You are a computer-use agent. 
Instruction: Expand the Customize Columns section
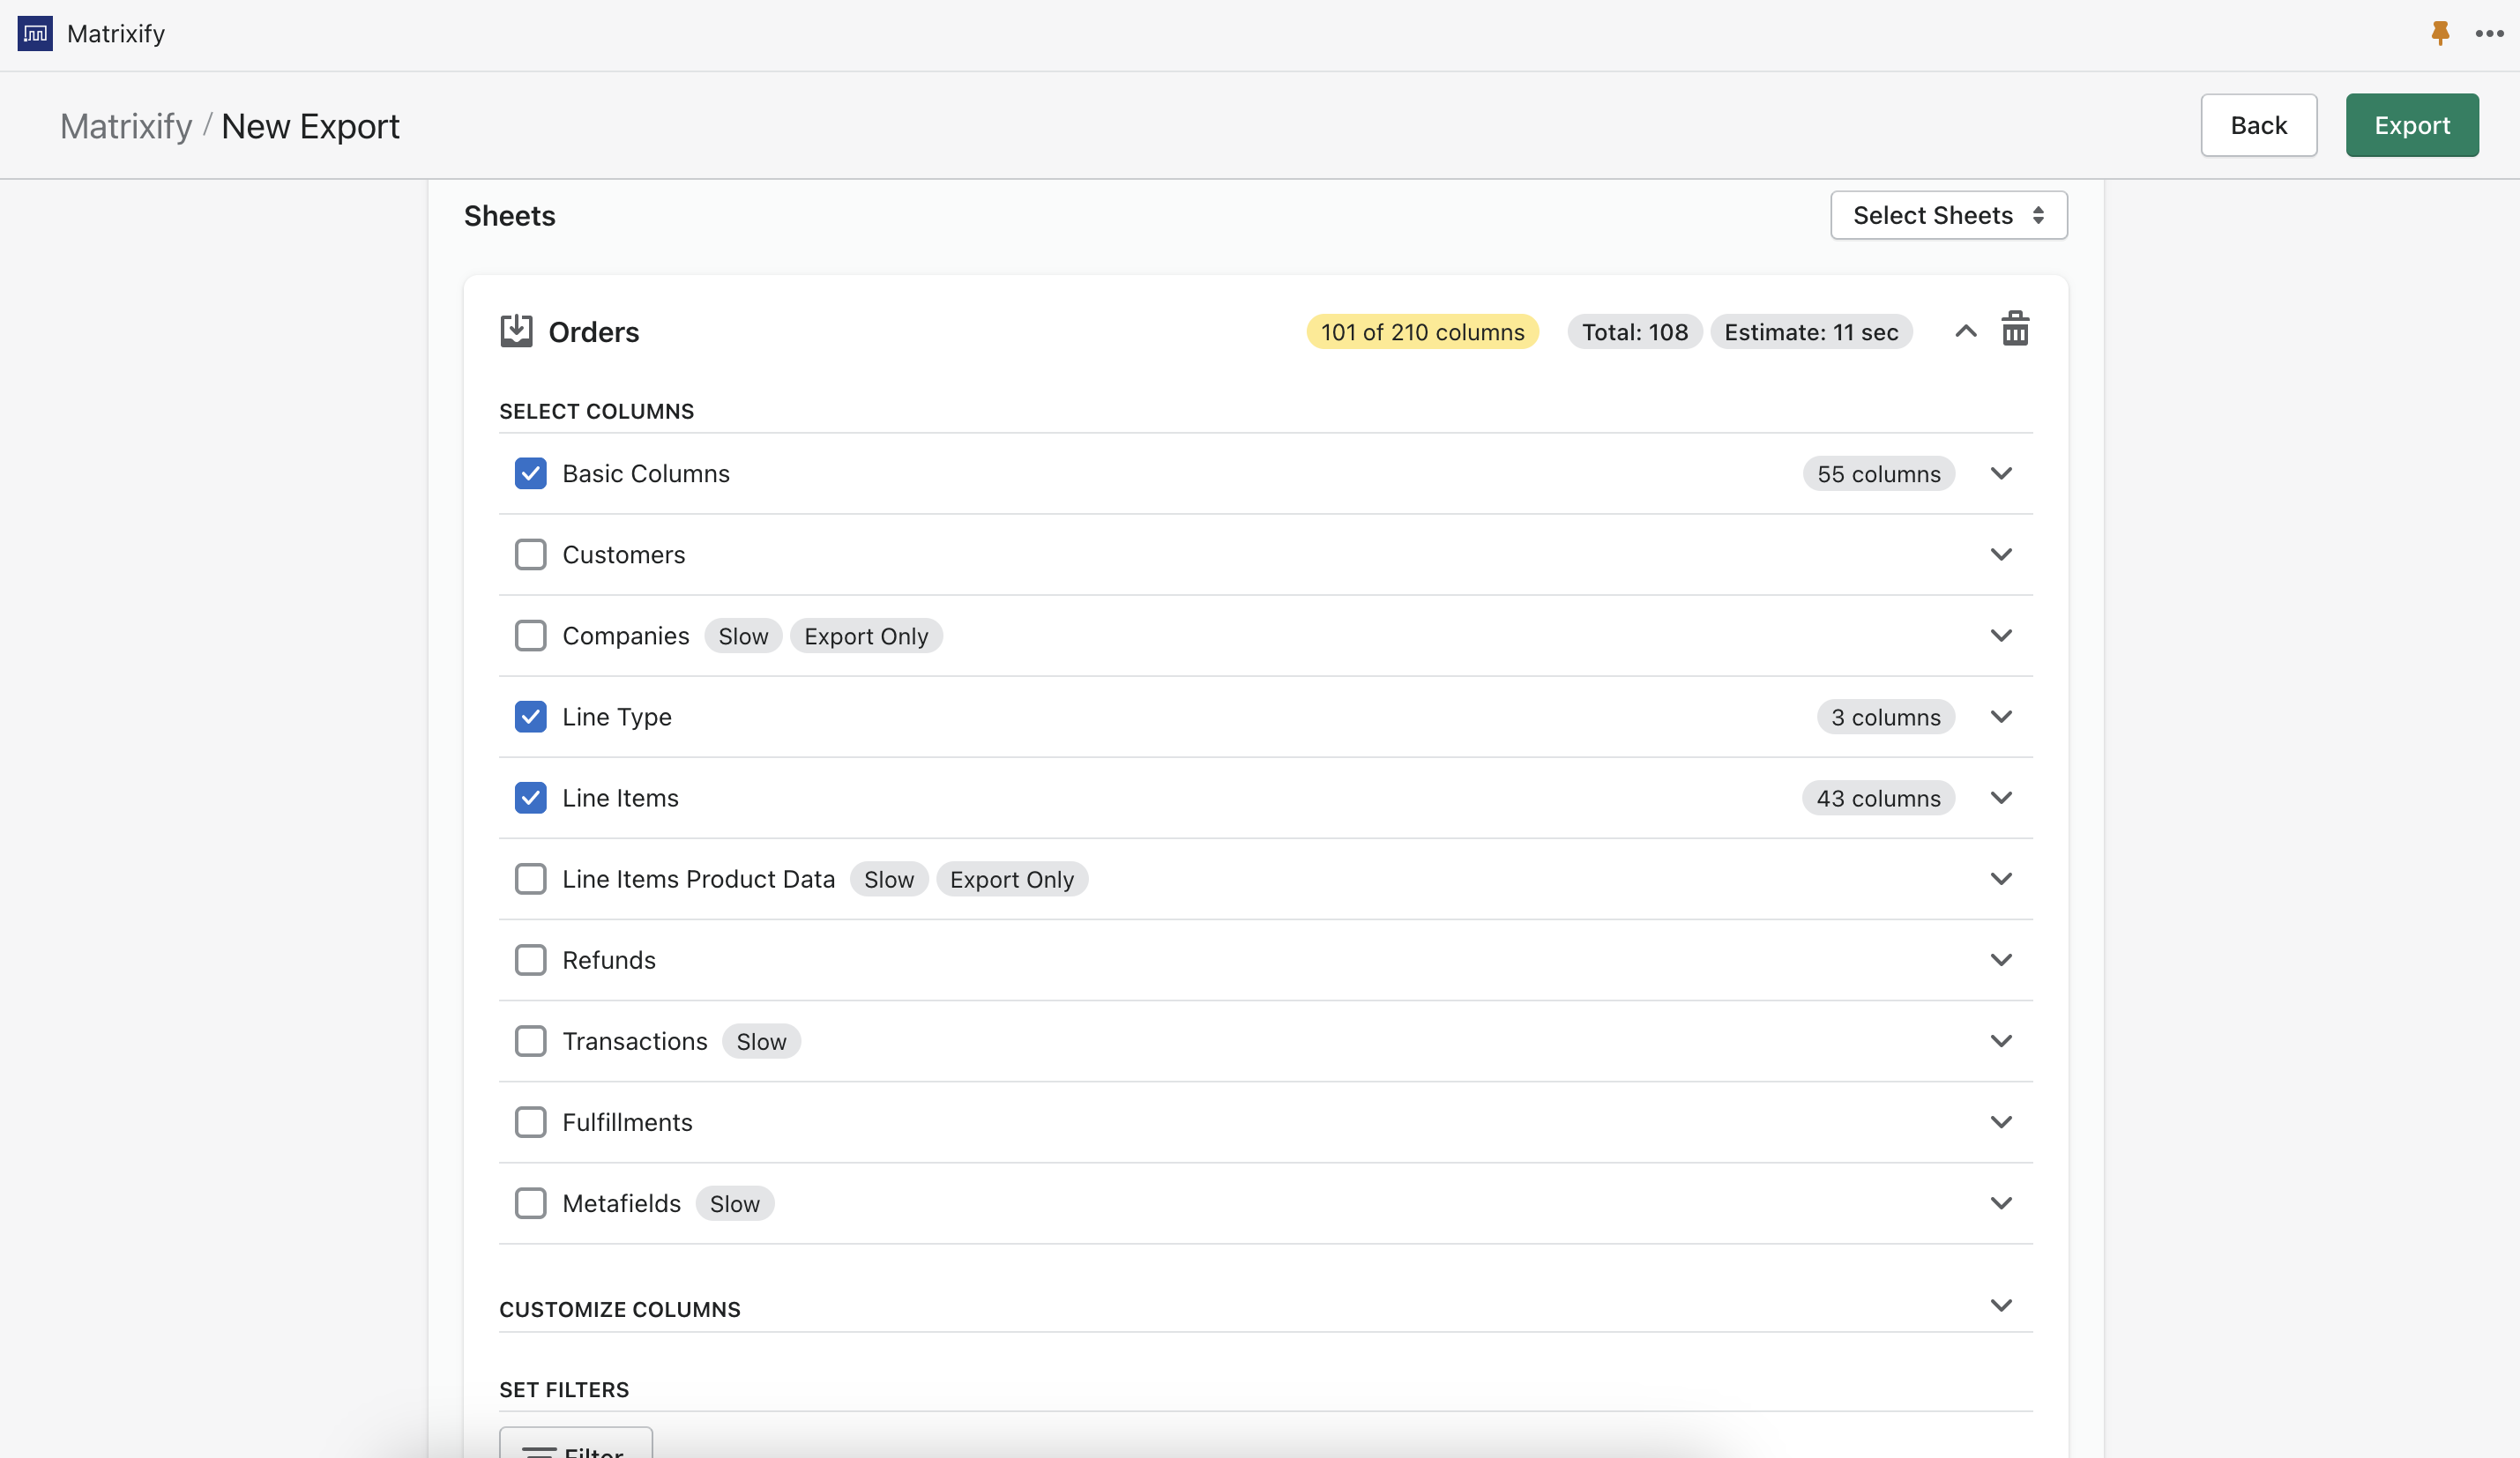2001,1305
